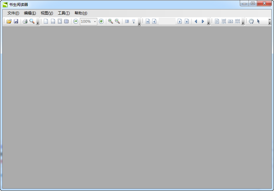This screenshot has width=274, height=191.
Task: Open the 工具(T) menu
Action: click(x=63, y=13)
